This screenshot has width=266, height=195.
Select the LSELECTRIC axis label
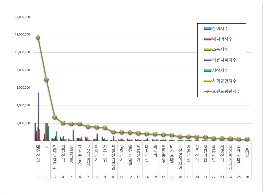point(71,154)
